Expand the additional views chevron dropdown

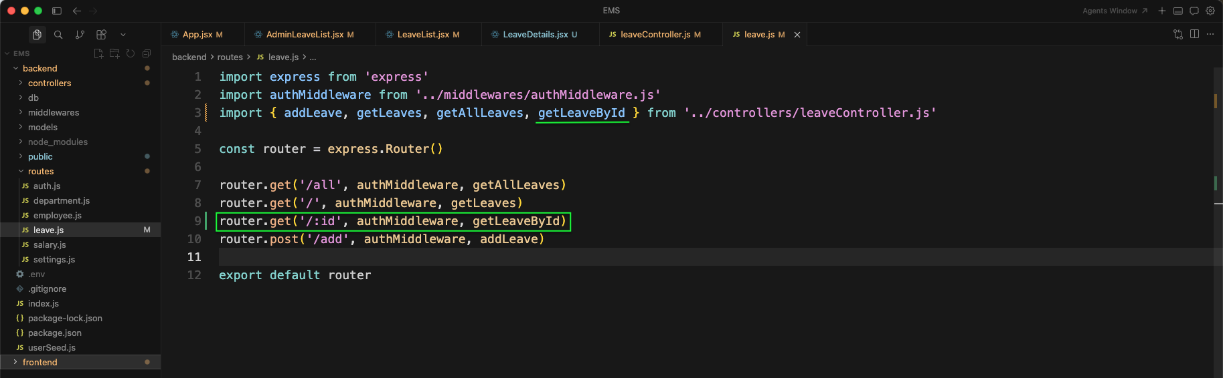pos(123,35)
